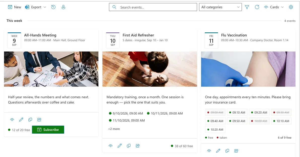This screenshot has width=300, height=157.
Task: Pick the 10:10 AM vaccination slot
Action: click(281, 121)
